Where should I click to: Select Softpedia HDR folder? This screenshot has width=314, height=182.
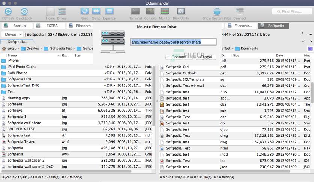(76, 79)
